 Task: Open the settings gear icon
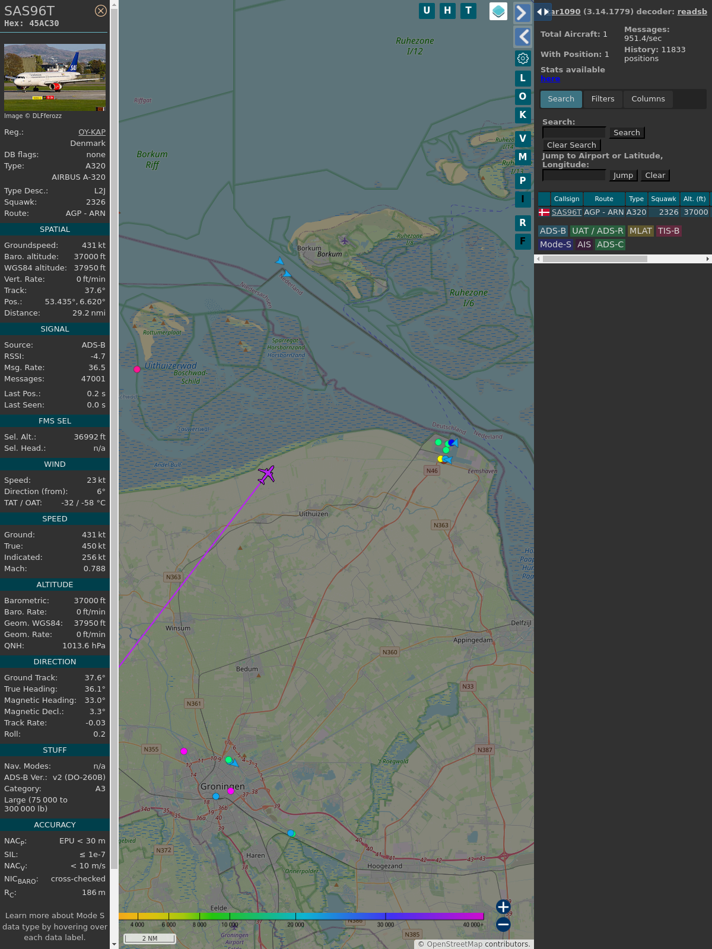point(523,58)
